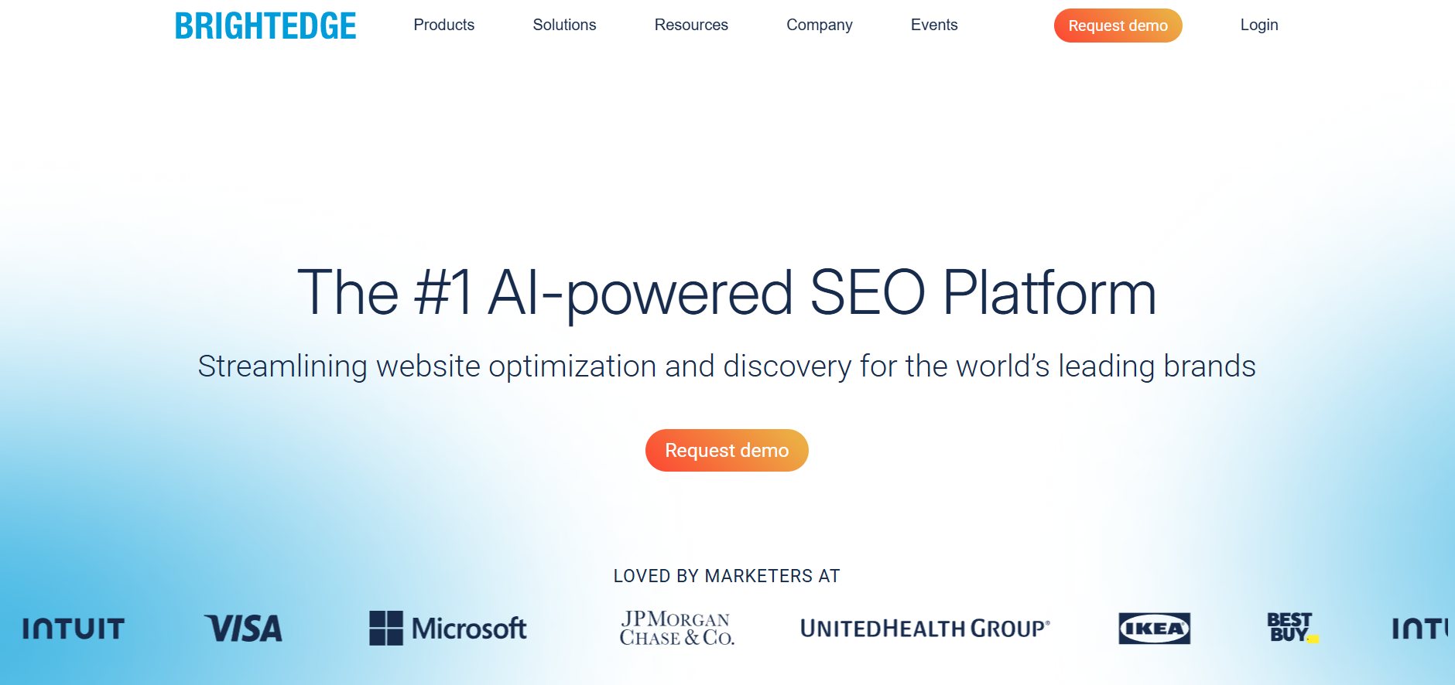
Task: Click the IKEA logo
Action: click(1154, 629)
